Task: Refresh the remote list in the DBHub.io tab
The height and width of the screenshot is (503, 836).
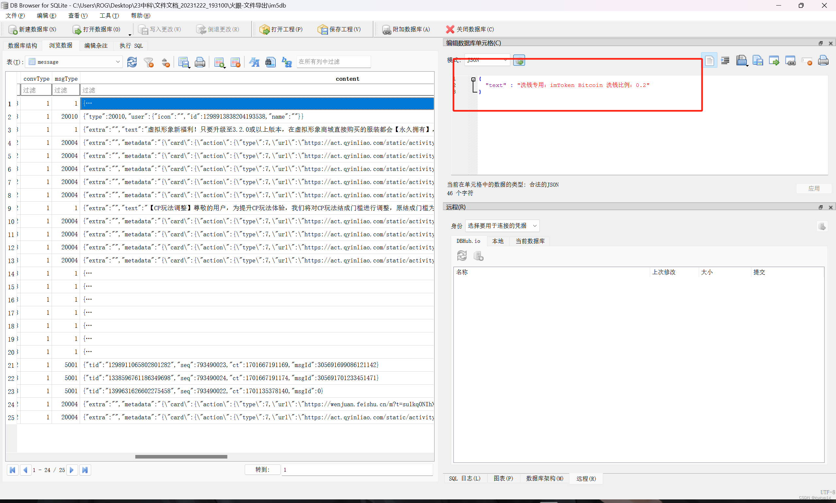Action: pos(462,256)
